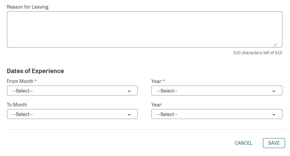Open the To Month select box
The width and height of the screenshot is (290, 156).
(x=72, y=114)
